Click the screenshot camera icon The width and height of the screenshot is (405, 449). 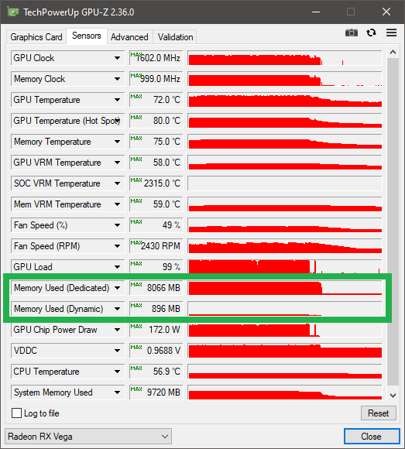tap(351, 33)
